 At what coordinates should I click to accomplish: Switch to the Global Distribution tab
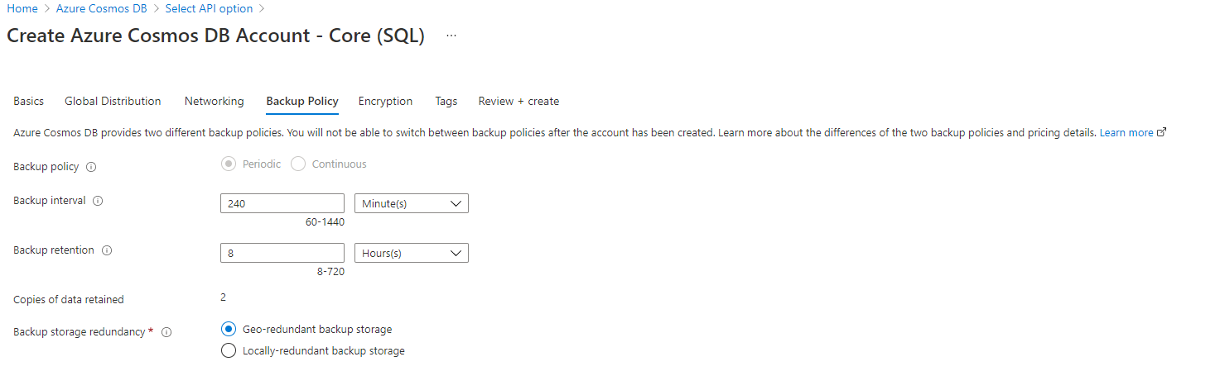pyautogui.click(x=113, y=101)
